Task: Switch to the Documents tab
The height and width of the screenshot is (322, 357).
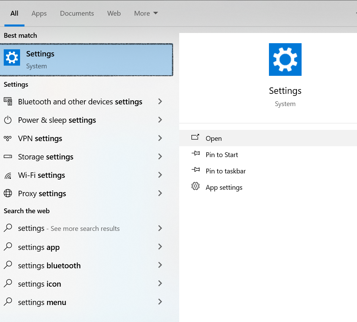Action: pos(77,14)
